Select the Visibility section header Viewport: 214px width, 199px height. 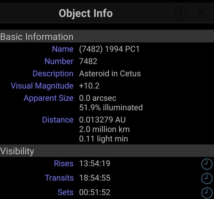pos(17,151)
